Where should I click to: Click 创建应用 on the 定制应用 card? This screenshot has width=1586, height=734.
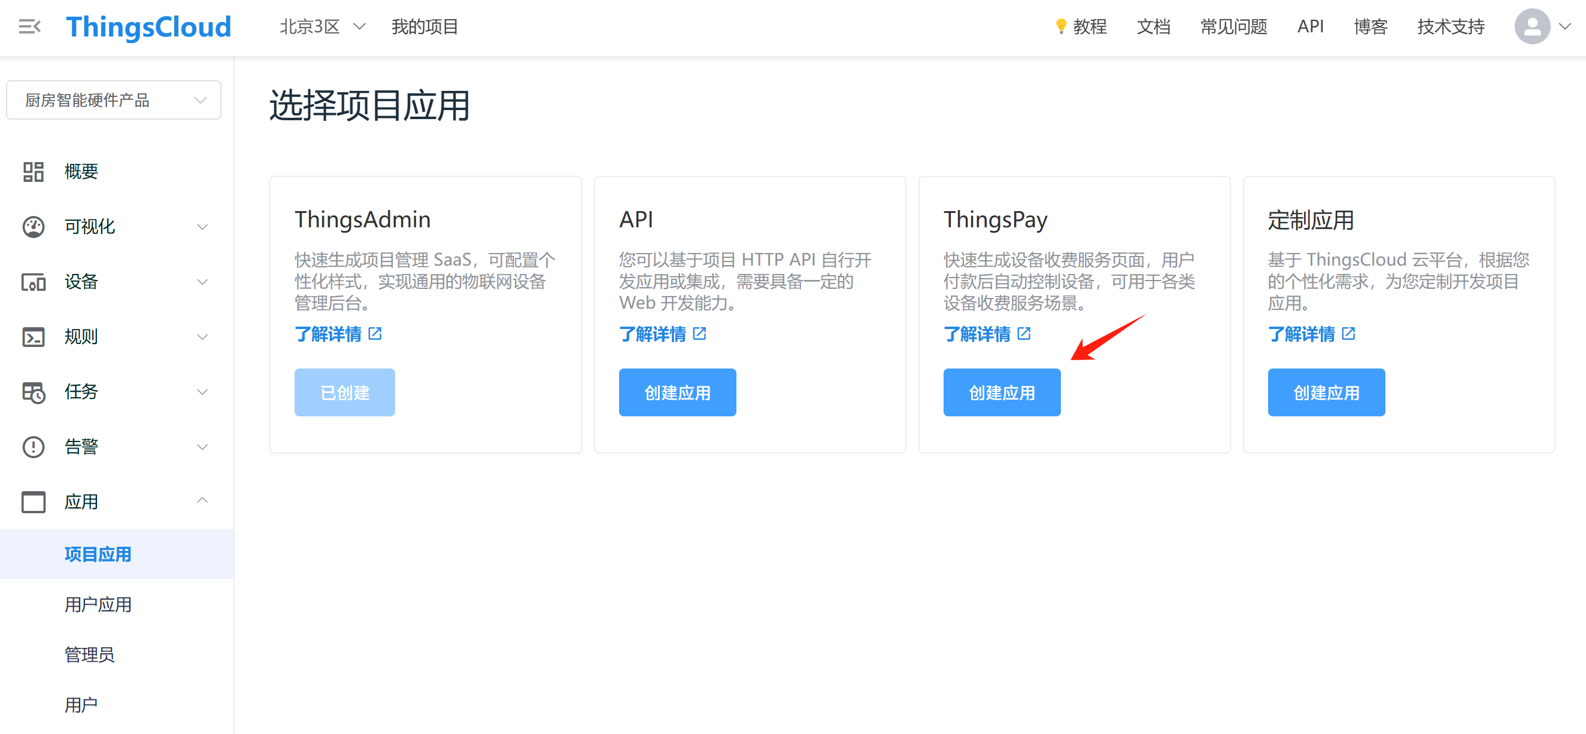pyautogui.click(x=1326, y=392)
